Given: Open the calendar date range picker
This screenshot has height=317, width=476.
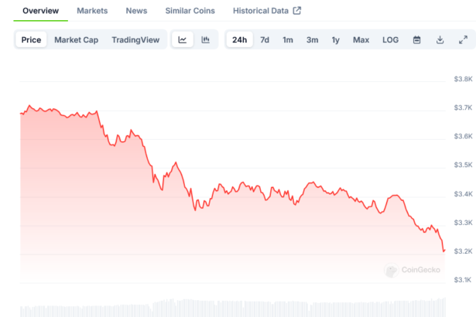Looking at the screenshot, I should (x=416, y=40).
